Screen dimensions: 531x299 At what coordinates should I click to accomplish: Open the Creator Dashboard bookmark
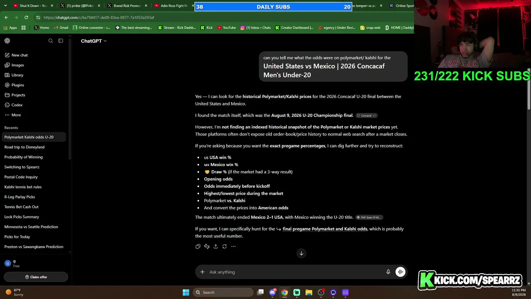294,28
